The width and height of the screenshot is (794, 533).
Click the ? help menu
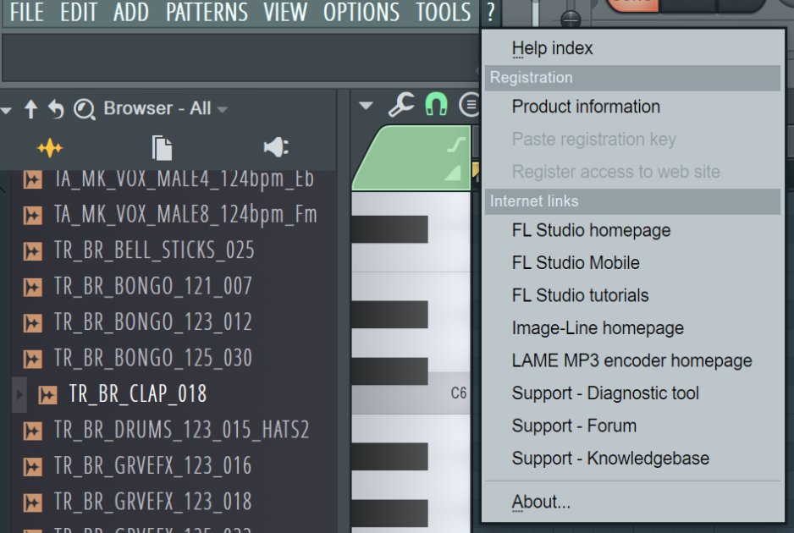(x=491, y=12)
